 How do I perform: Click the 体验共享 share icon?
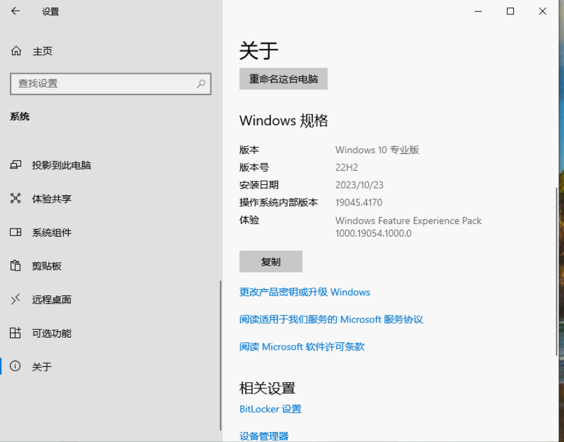pyautogui.click(x=16, y=198)
